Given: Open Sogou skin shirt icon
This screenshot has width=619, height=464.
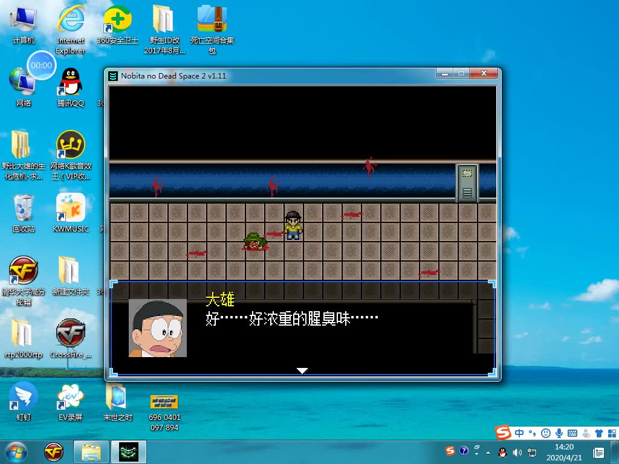Looking at the screenshot, I should coord(599,433).
